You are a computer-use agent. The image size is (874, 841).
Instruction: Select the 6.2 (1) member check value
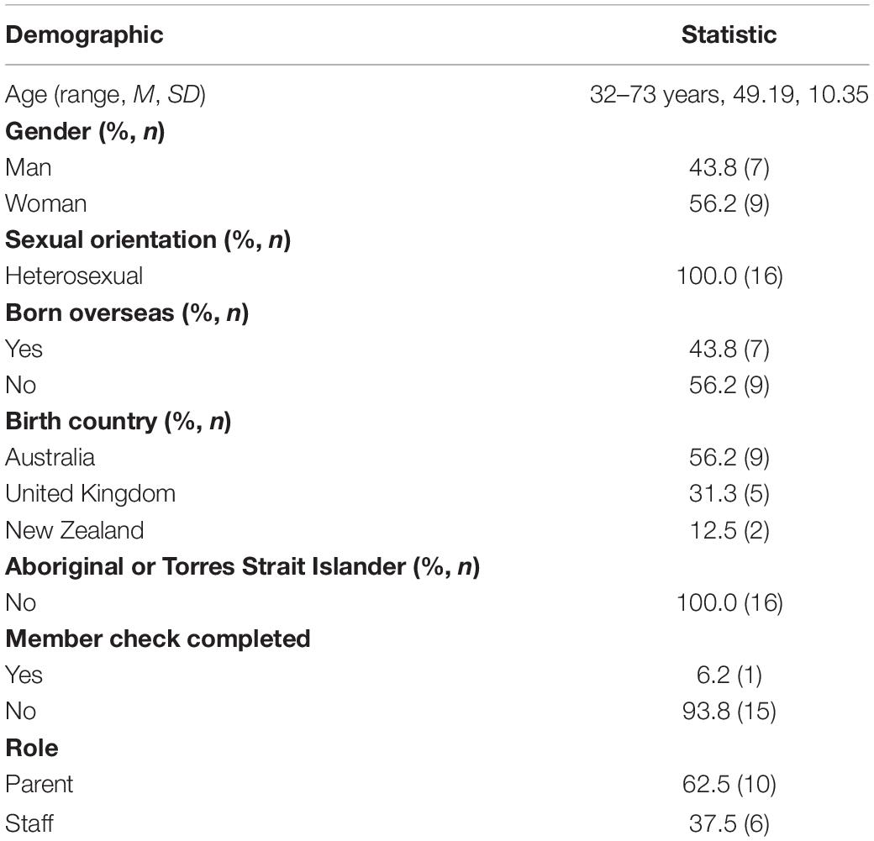pos(729,675)
